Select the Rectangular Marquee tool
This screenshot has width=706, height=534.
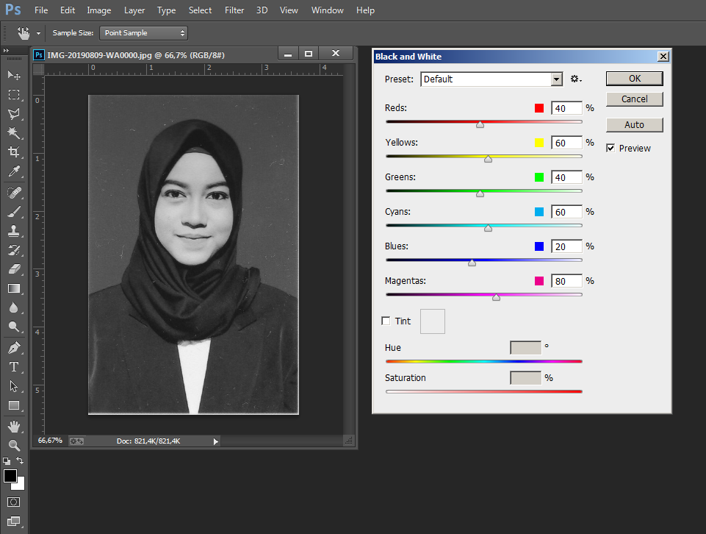click(x=14, y=94)
